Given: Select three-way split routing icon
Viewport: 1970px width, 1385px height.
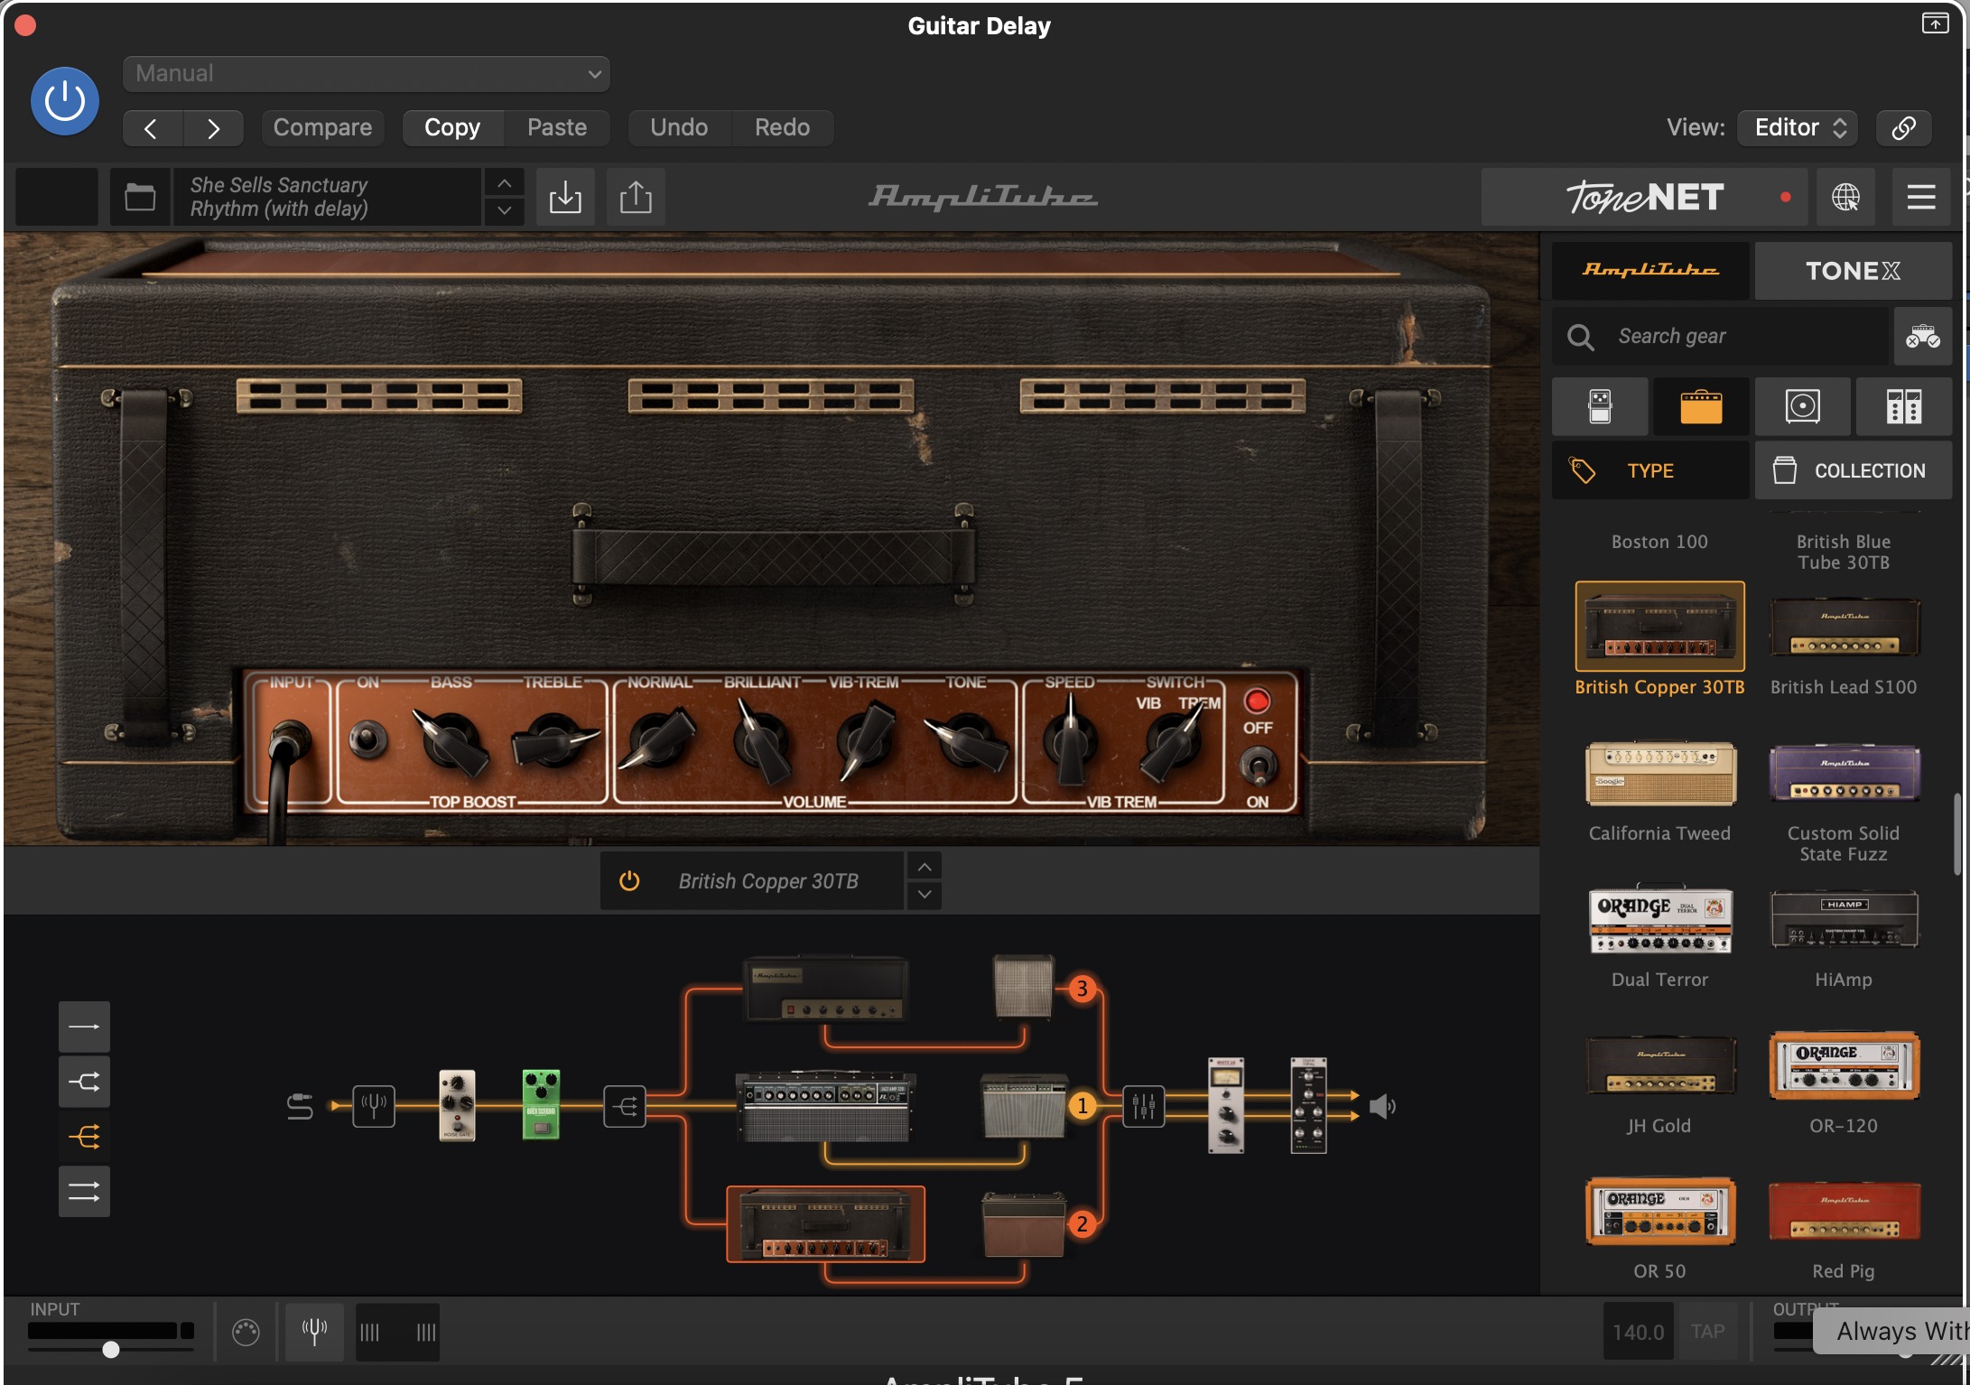Looking at the screenshot, I should [x=84, y=1137].
